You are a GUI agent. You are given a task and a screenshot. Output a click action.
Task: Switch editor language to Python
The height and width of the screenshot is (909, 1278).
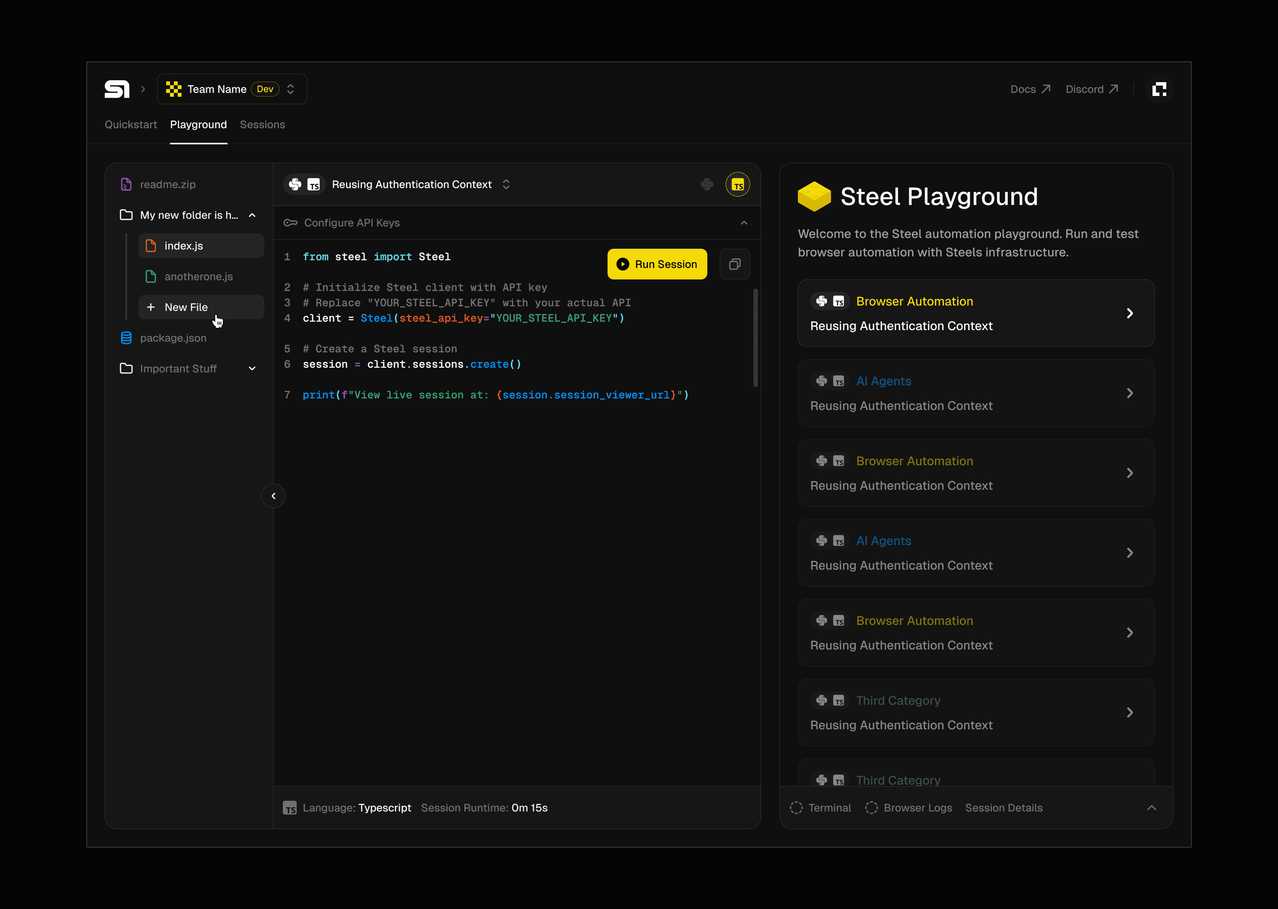pyautogui.click(x=707, y=184)
